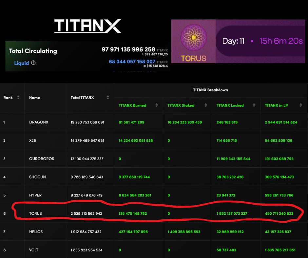The width and height of the screenshot is (308, 258).
Task: Click VOLT LP value 1 835 765 217 051
Action: tap(280, 250)
